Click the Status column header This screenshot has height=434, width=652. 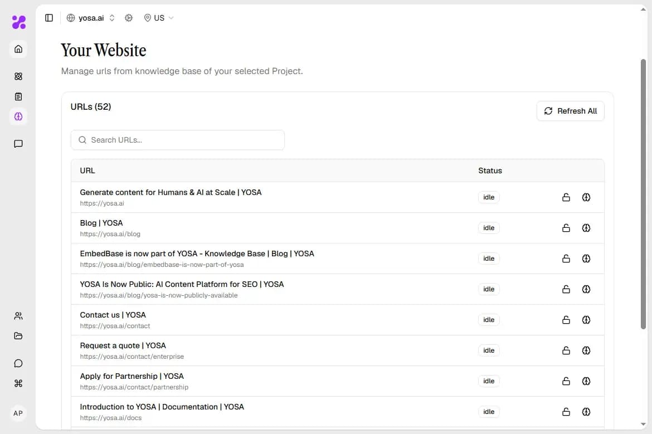pos(490,171)
